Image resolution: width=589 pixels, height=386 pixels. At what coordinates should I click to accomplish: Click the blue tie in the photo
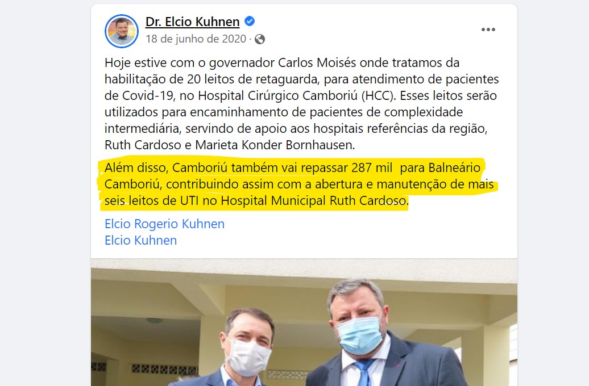[x=365, y=374]
